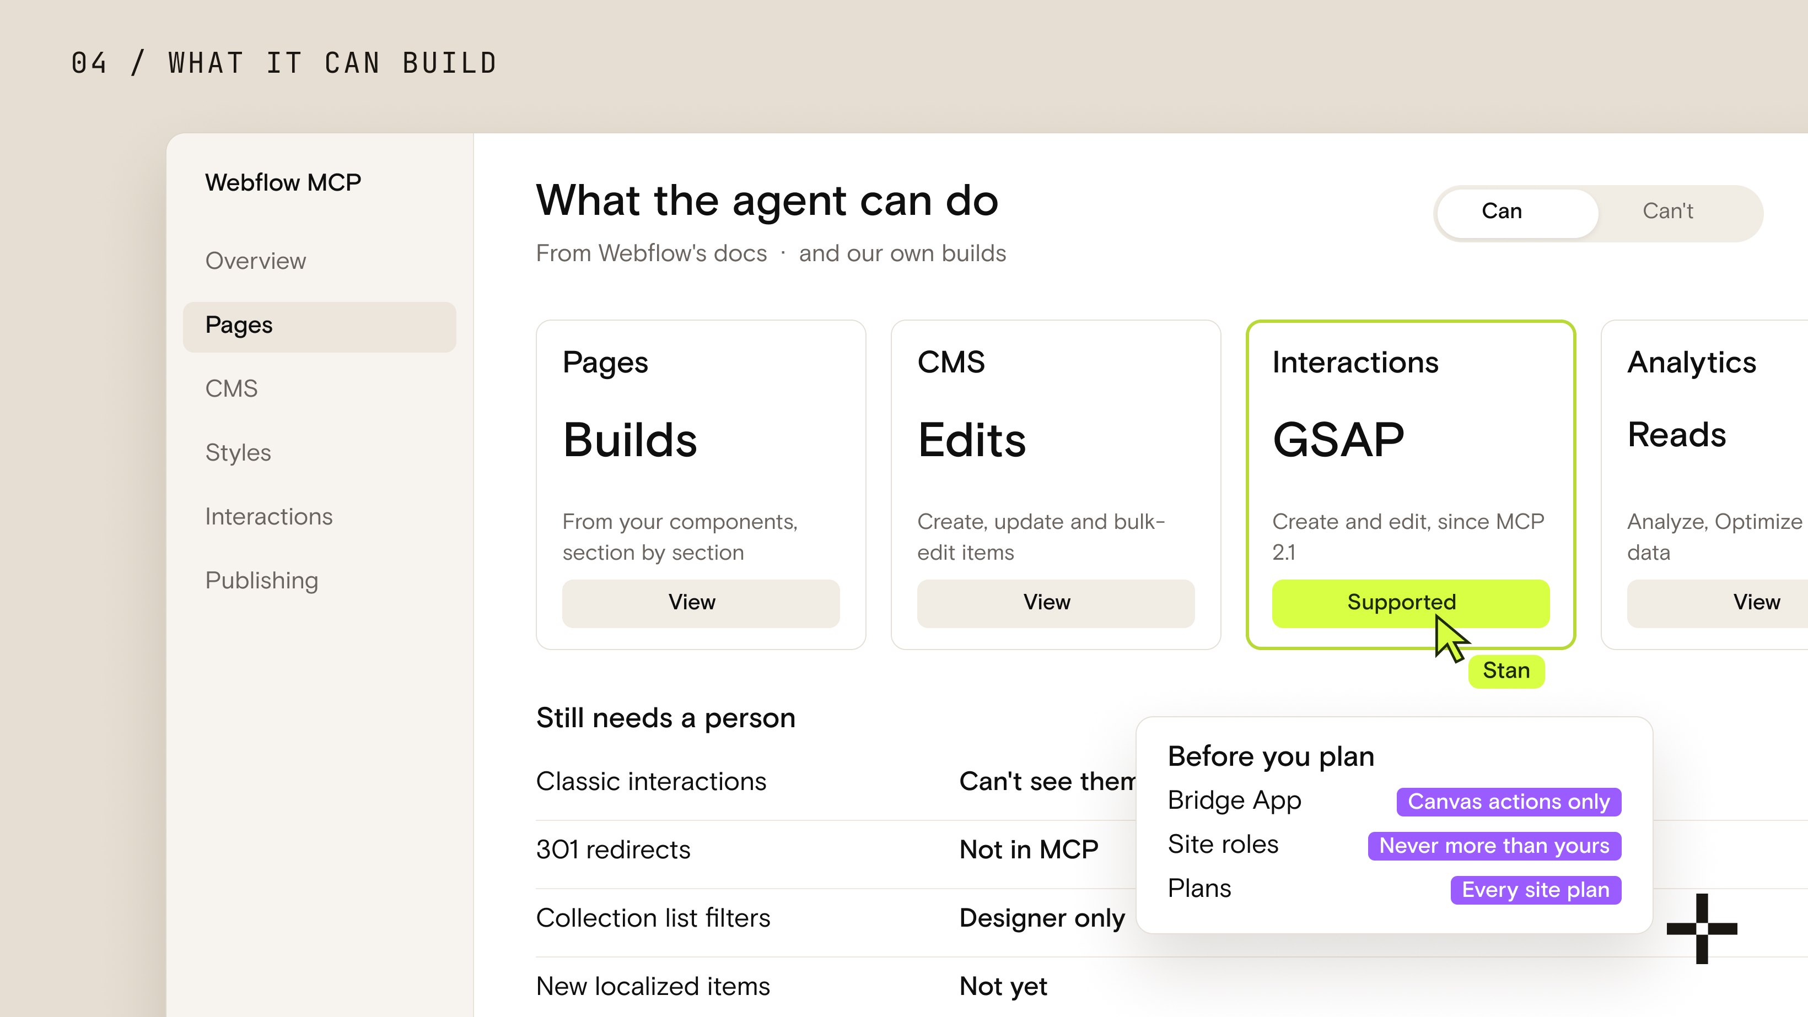Click the CMS card title
This screenshot has height=1017, width=1808.
click(x=951, y=363)
